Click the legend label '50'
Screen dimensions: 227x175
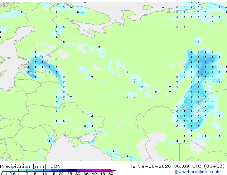[111, 174]
